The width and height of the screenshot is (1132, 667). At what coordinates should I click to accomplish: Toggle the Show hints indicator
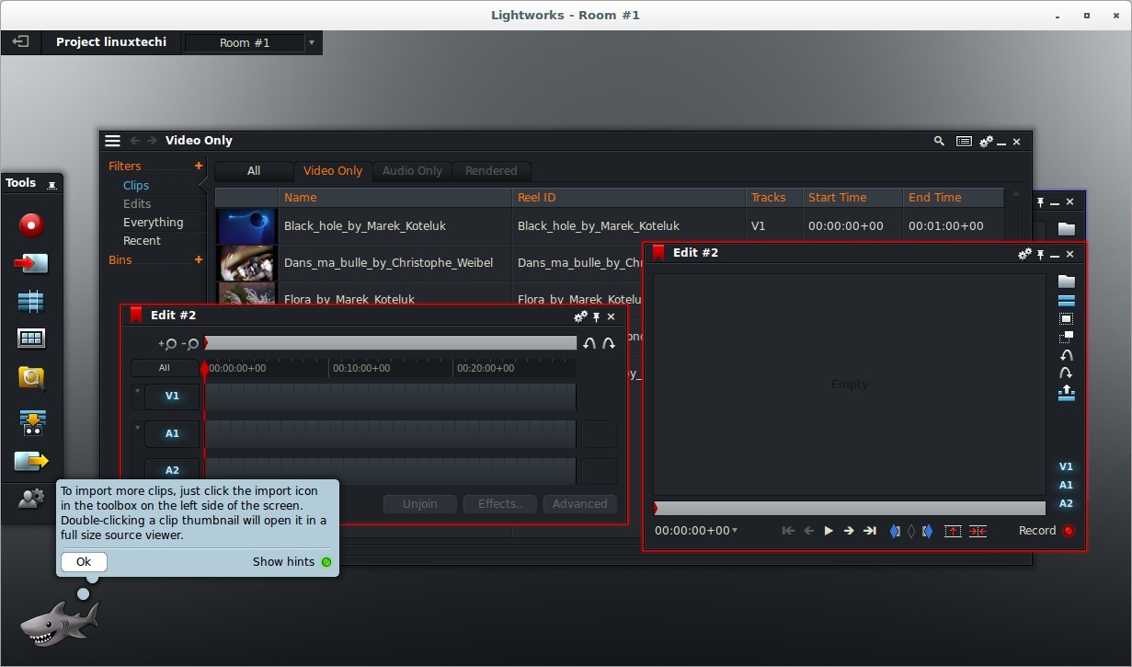click(326, 561)
